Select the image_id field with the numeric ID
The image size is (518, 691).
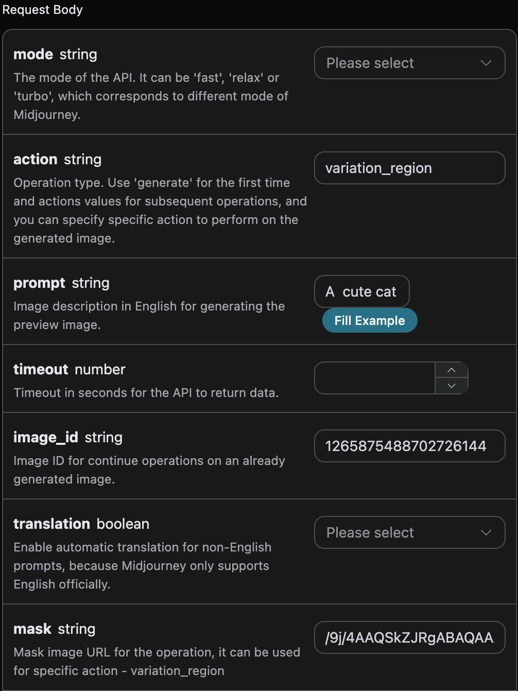[x=409, y=446]
